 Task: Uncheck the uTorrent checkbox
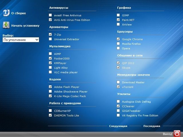point(118,87)
